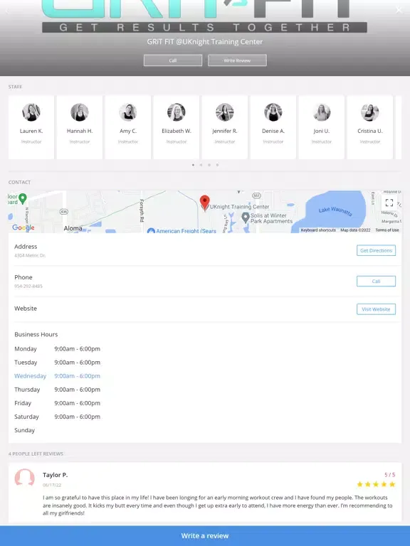Viewport: 410px width, 546px height.
Task: Click the phone number 954-292-8485
Action: tap(28, 287)
